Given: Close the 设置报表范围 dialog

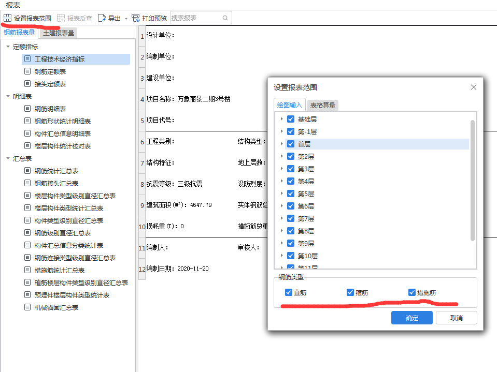Looking at the screenshot, I should (474, 87).
